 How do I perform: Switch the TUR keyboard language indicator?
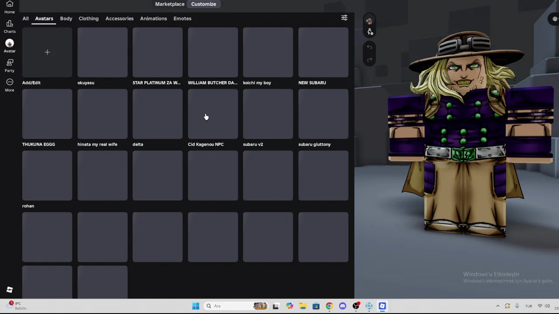click(528, 306)
